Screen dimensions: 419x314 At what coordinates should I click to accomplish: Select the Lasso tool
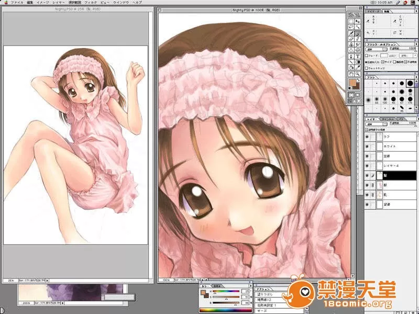350,26
